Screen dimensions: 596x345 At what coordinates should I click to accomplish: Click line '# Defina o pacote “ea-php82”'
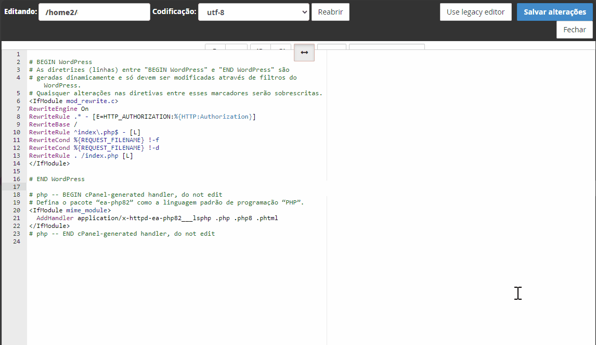[x=166, y=202]
